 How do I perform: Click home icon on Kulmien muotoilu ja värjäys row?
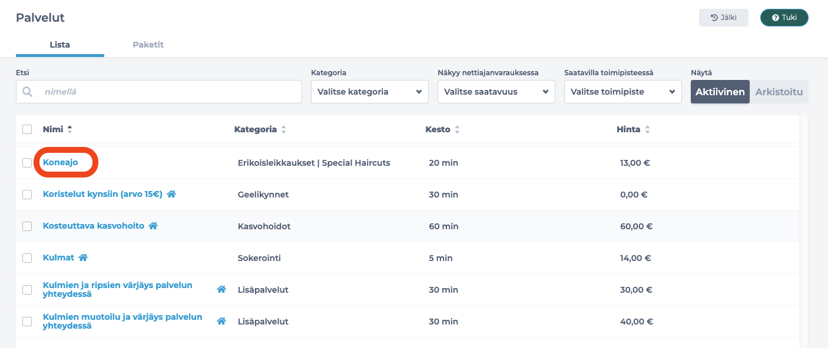221,321
